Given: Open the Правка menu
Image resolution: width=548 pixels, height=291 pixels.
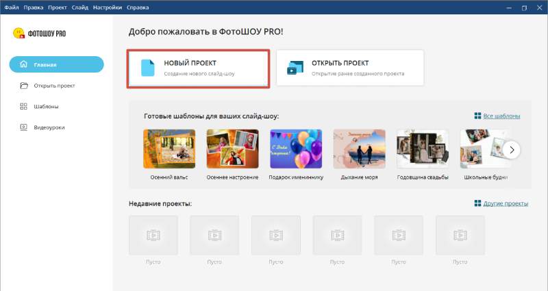Looking at the screenshot, I should point(33,8).
